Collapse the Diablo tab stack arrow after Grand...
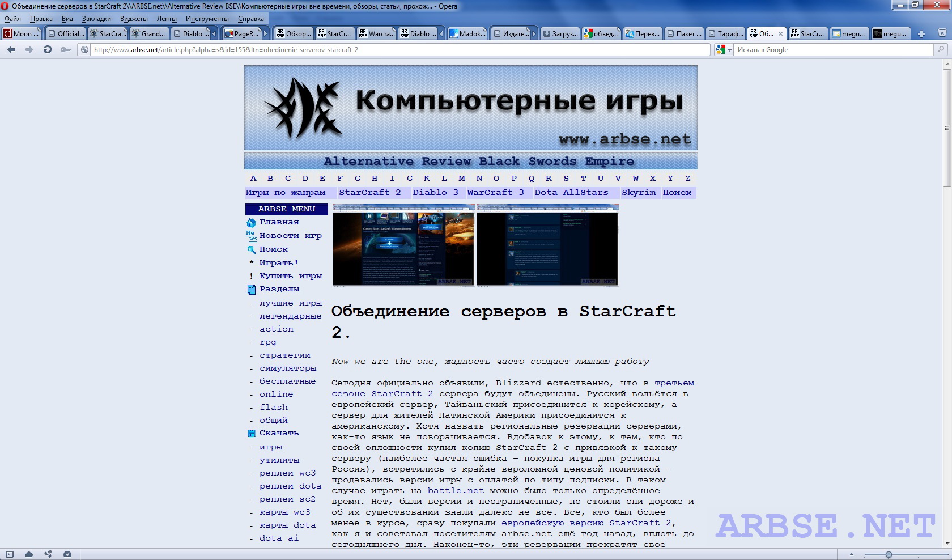Image resolution: width=952 pixels, height=560 pixels. click(x=214, y=34)
